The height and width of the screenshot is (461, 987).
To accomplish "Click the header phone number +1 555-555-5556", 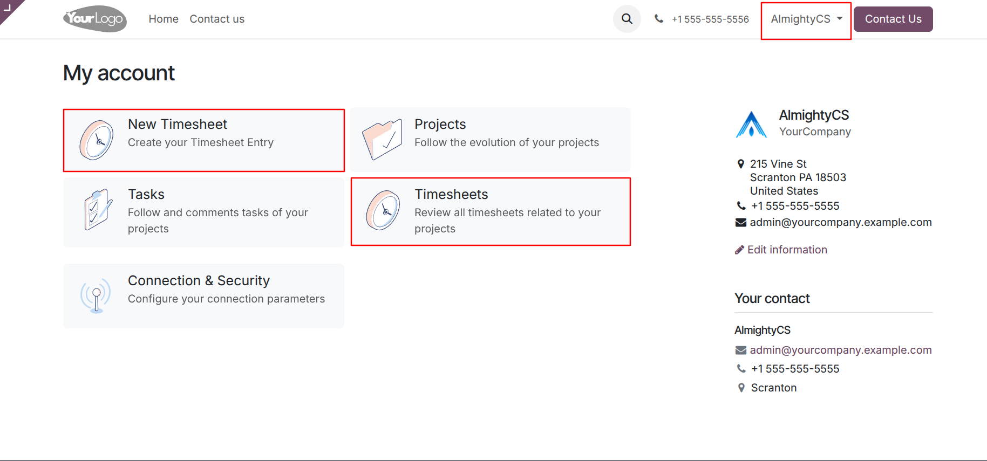I will [x=710, y=19].
